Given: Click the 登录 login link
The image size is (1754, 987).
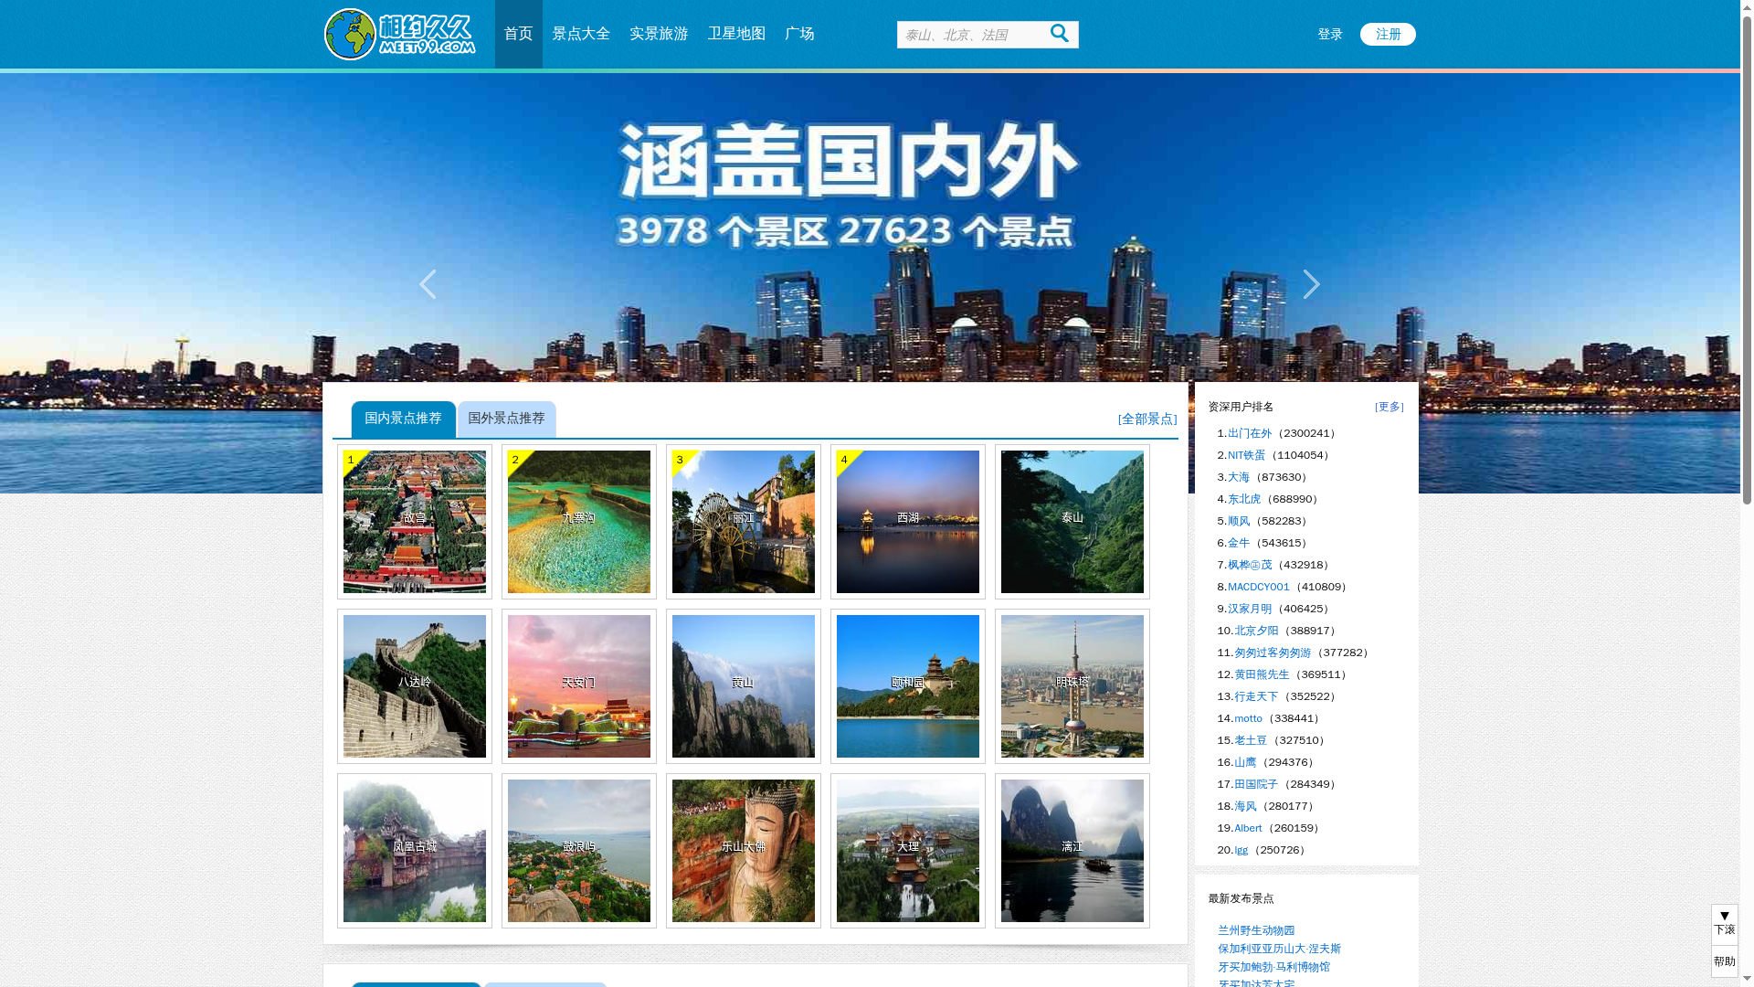Looking at the screenshot, I should pos(1330,34).
